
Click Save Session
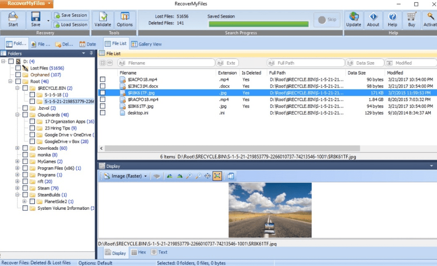click(71, 15)
